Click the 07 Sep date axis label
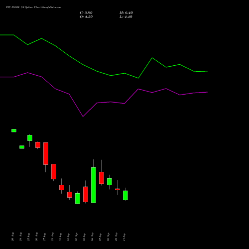Image resolution: width=249 pixels, height=249 pixels. click(101, 237)
